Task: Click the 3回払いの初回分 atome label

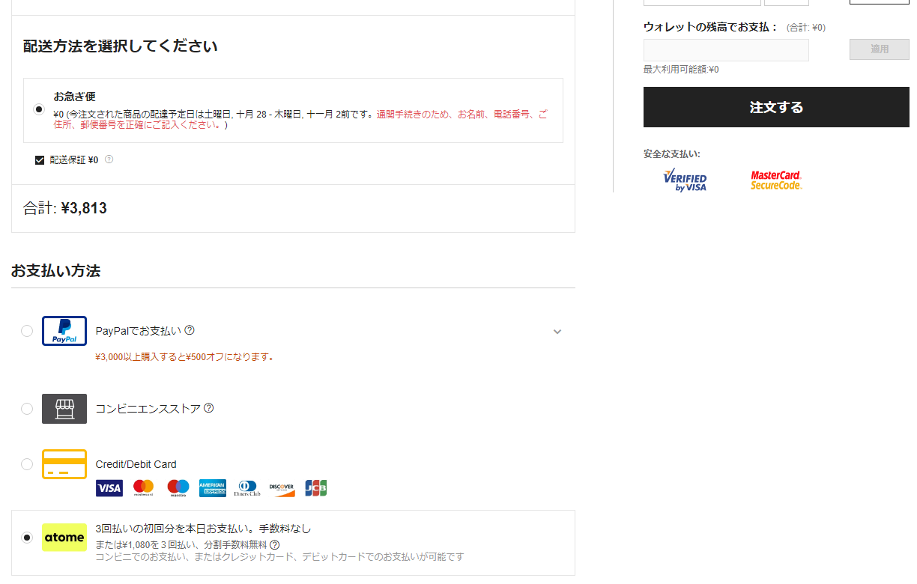Action: coord(203,529)
